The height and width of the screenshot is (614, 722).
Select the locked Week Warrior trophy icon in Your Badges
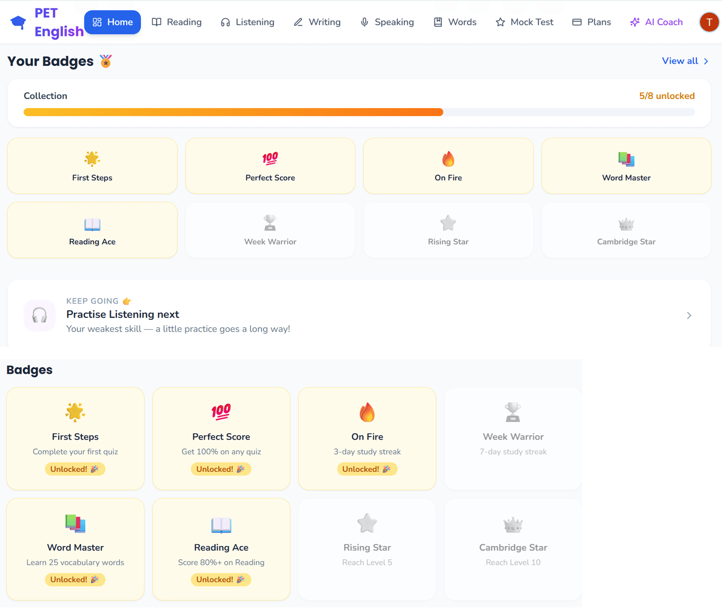[270, 223]
